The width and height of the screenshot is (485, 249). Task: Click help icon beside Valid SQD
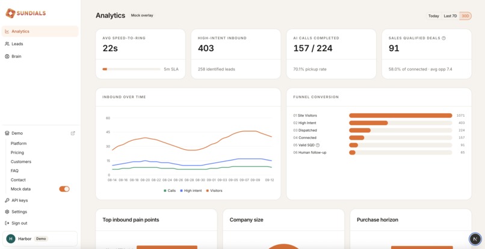click(x=318, y=145)
